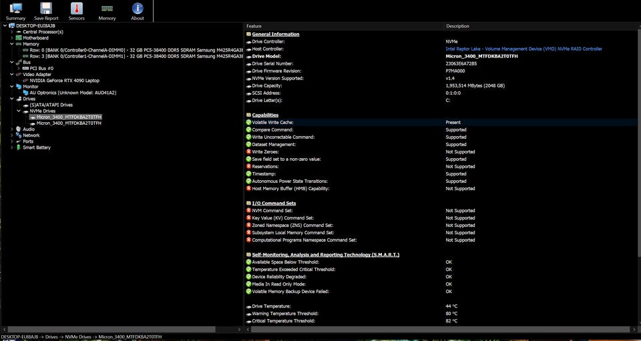Click the green check icon beside Device Reliability Degraded

tap(248, 276)
